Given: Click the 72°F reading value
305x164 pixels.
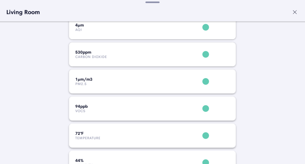Looking at the screenshot, I should point(79,133).
